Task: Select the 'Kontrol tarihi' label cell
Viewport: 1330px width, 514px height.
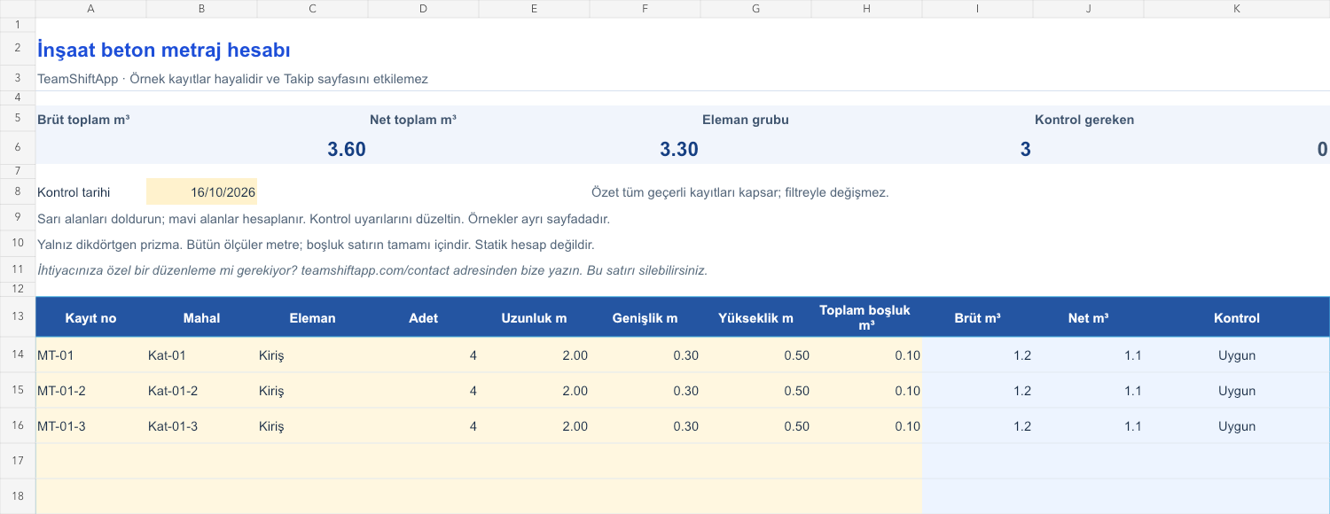Action: pyautogui.click(x=91, y=192)
